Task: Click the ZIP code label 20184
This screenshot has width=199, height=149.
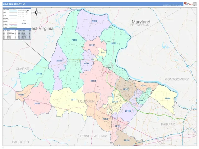Action: tap(37, 103)
